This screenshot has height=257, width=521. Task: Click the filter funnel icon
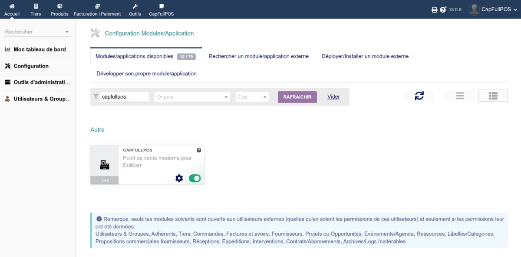pyautogui.click(x=96, y=97)
